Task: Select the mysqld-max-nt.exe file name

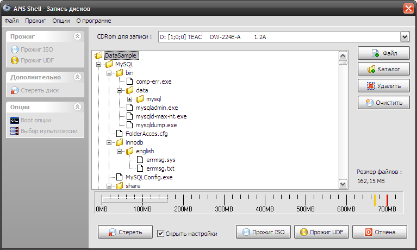Action: tap(161, 116)
